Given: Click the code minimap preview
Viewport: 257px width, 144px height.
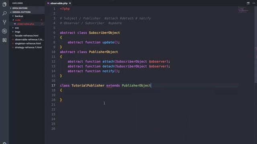Looking at the screenshot, I should point(243,10).
